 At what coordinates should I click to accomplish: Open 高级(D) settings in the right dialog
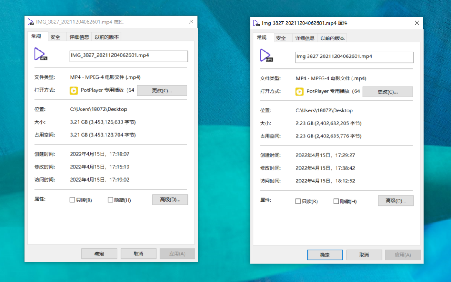pos(396,201)
